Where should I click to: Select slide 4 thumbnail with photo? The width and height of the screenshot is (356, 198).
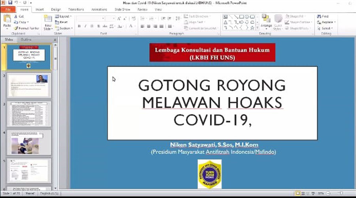(x=29, y=142)
